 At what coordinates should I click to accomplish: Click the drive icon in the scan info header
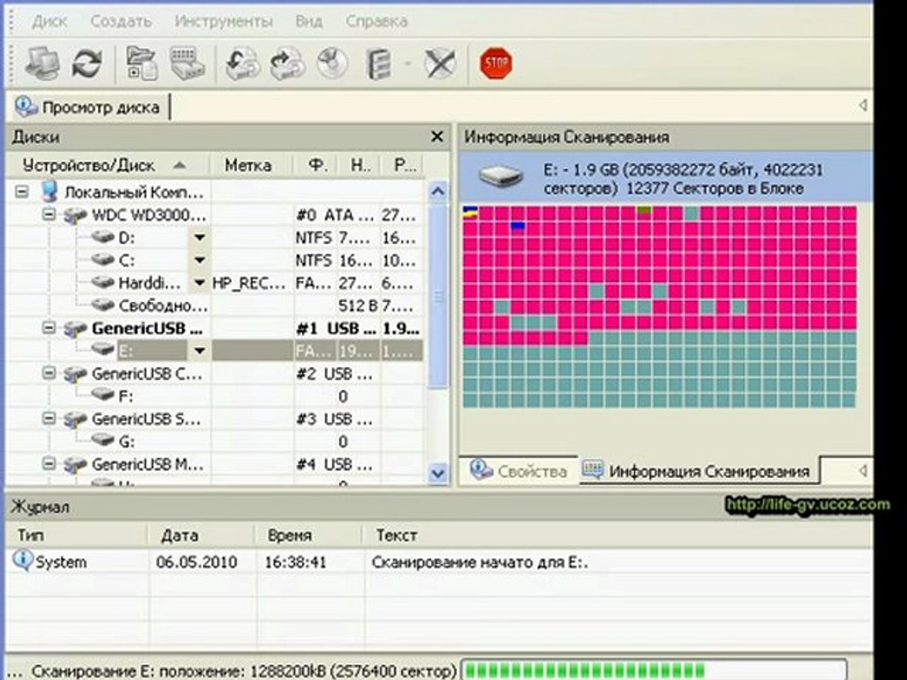pos(500,176)
